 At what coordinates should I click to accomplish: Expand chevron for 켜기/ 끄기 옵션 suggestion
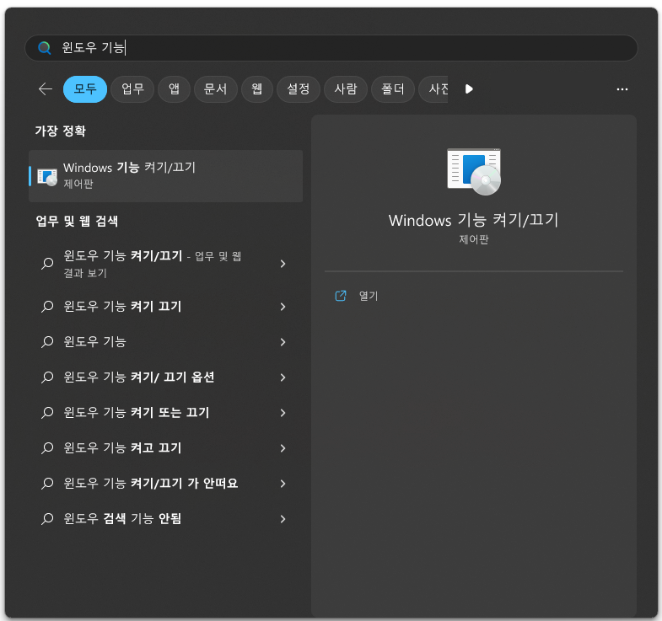pos(283,377)
